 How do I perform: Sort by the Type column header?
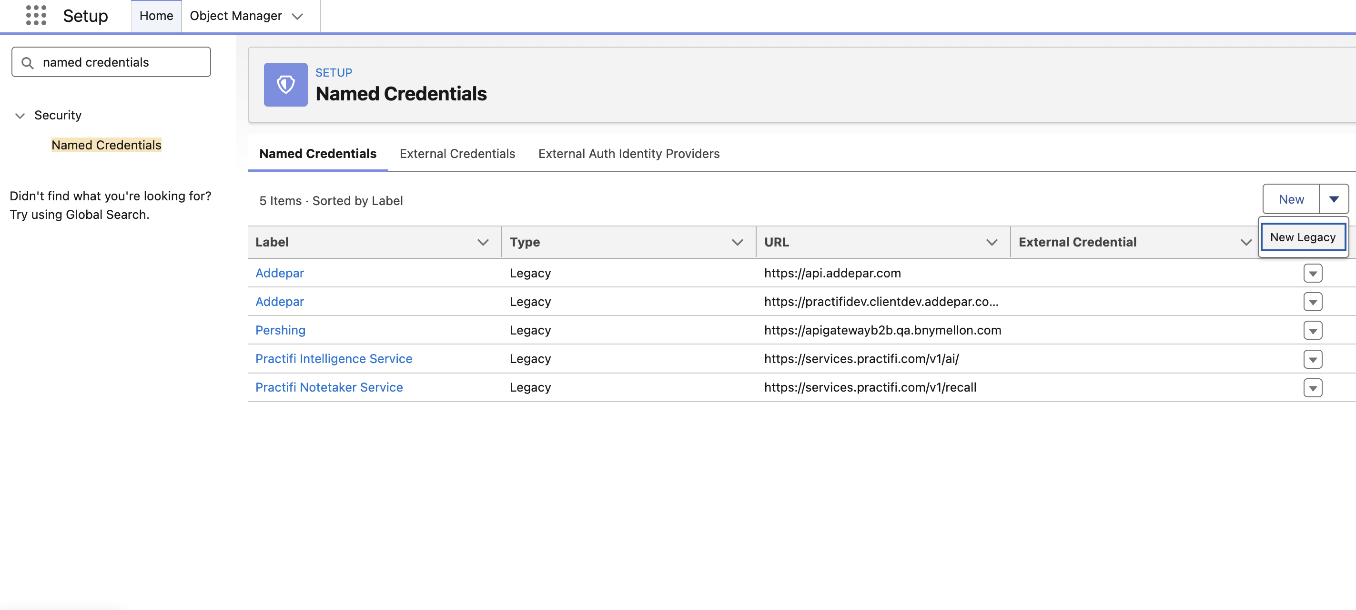525,242
